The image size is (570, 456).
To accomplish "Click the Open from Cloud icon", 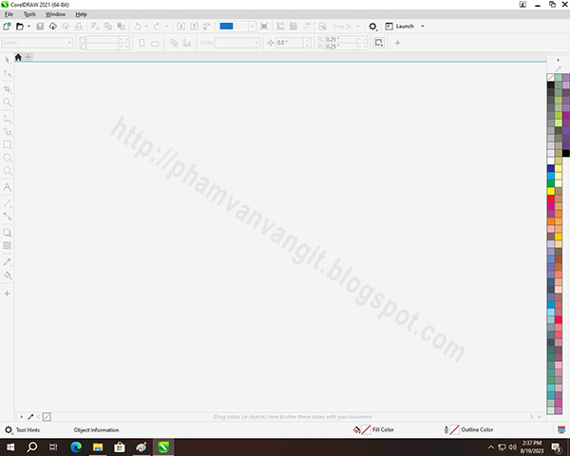I will [x=53, y=27].
